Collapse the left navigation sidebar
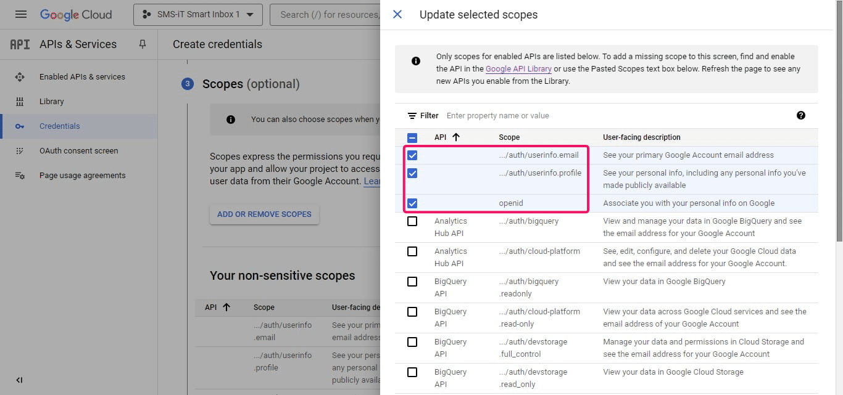This screenshot has width=843, height=395. coord(19,380)
